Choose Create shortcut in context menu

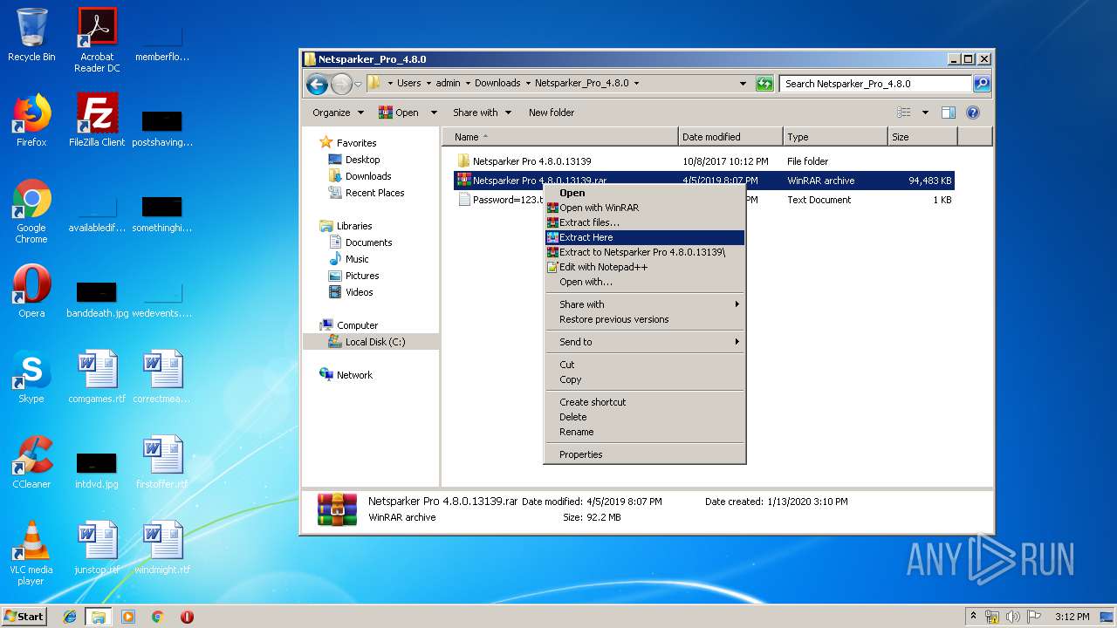644,402
